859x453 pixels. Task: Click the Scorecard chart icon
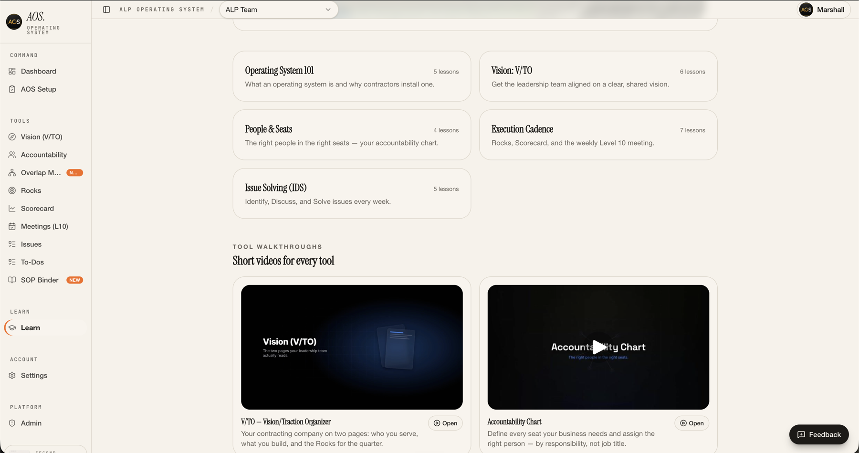coord(12,209)
